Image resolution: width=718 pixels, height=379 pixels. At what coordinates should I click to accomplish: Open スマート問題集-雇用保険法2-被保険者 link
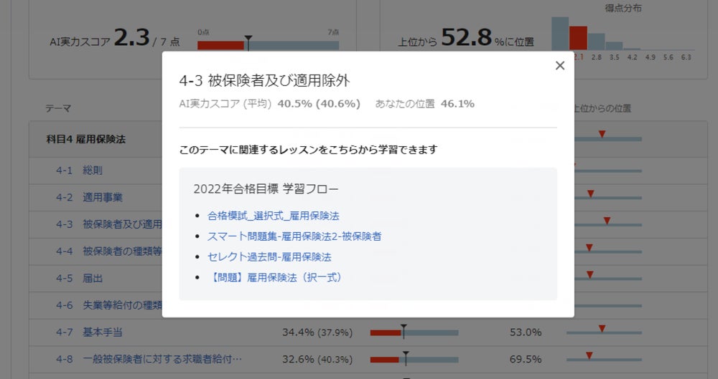tap(294, 236)
